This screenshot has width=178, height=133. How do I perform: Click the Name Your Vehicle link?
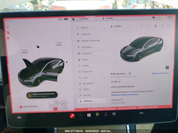tap(160, 73)
